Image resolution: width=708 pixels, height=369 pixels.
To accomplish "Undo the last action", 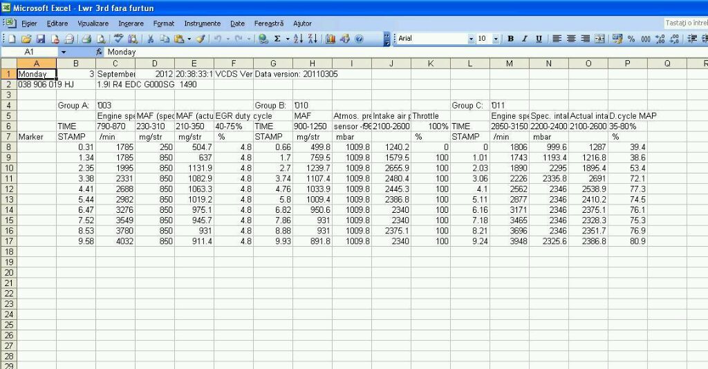I will click(218, 39).
